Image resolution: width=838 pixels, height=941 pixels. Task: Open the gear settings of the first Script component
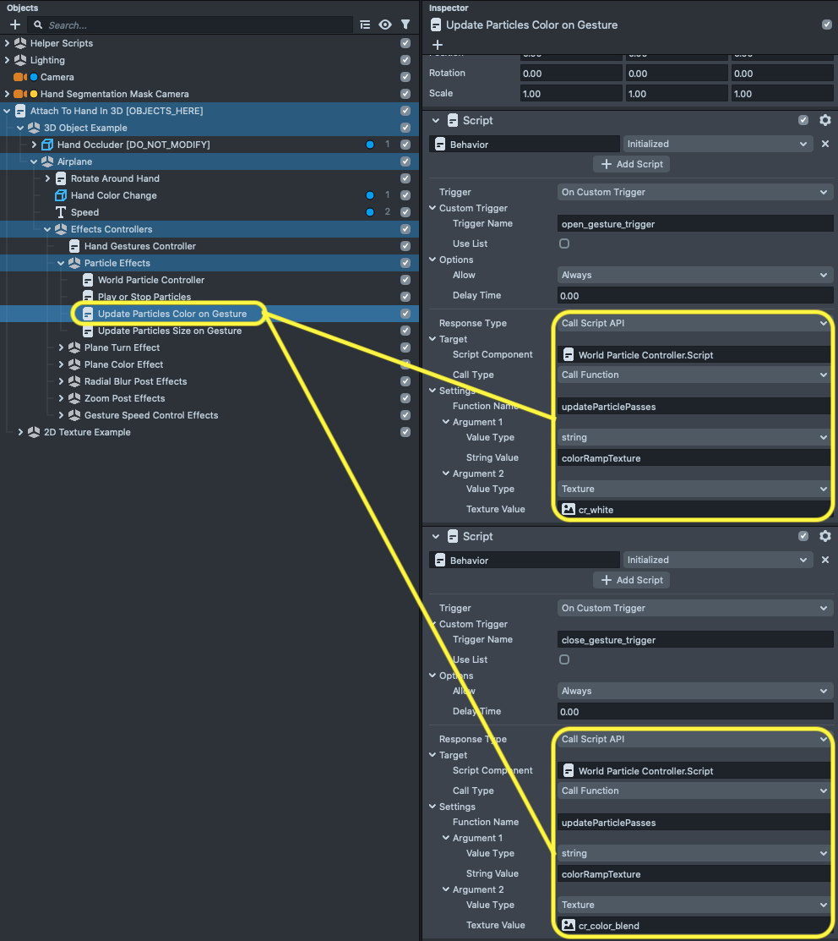click(x=824, y=120)
